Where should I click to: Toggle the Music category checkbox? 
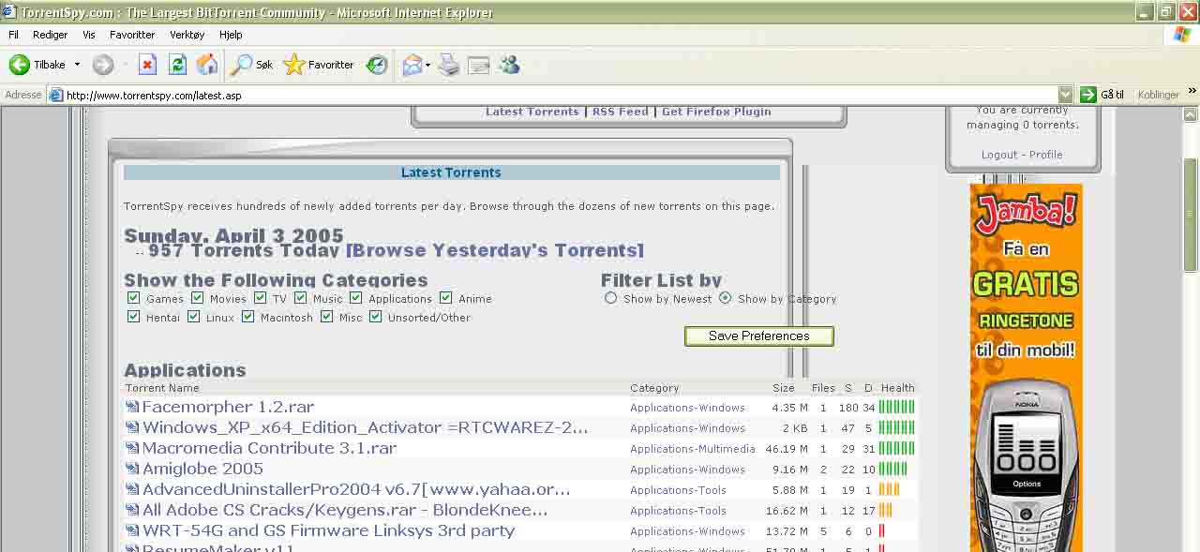click(x=301, y=298)
